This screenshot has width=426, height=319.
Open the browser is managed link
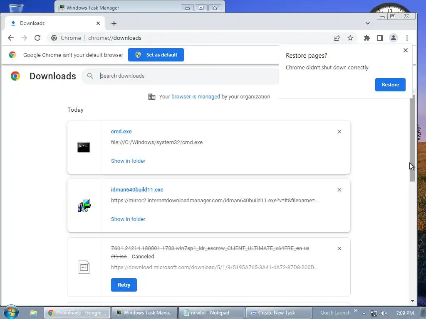click(196, 96)
